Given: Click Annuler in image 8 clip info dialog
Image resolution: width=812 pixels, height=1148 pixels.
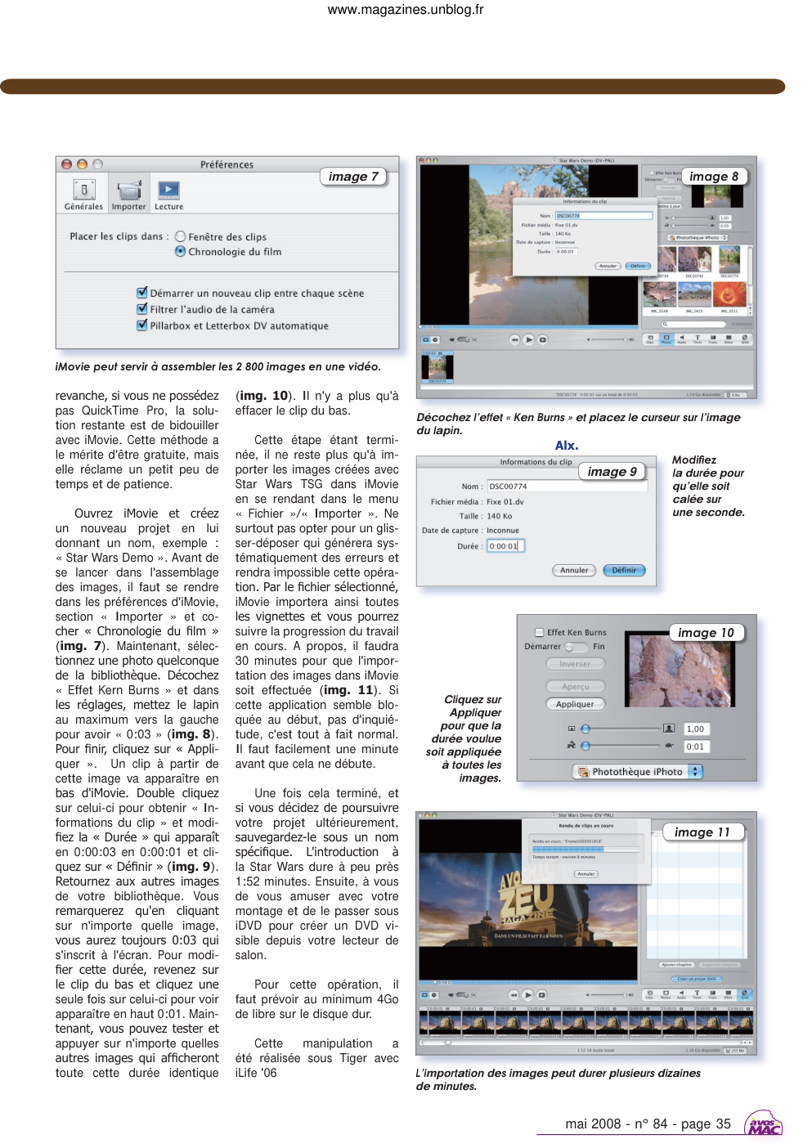Looking at the screenshot, I should pos(608,266).
